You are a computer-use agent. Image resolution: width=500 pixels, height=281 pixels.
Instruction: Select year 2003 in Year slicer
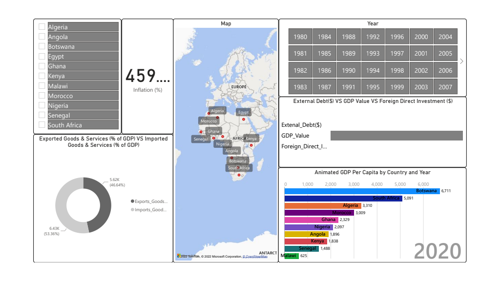click(x=421, y=87)
